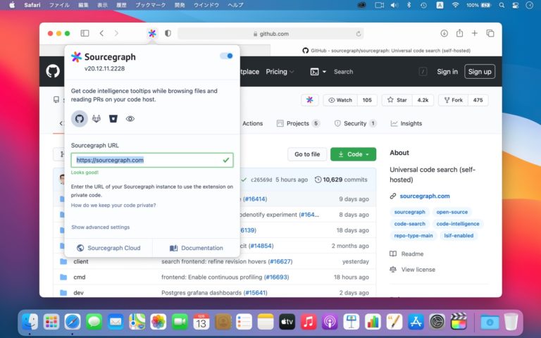The image size is (541, 338).
Task: Open pull request #16627 link
Action: pos(280,261)
